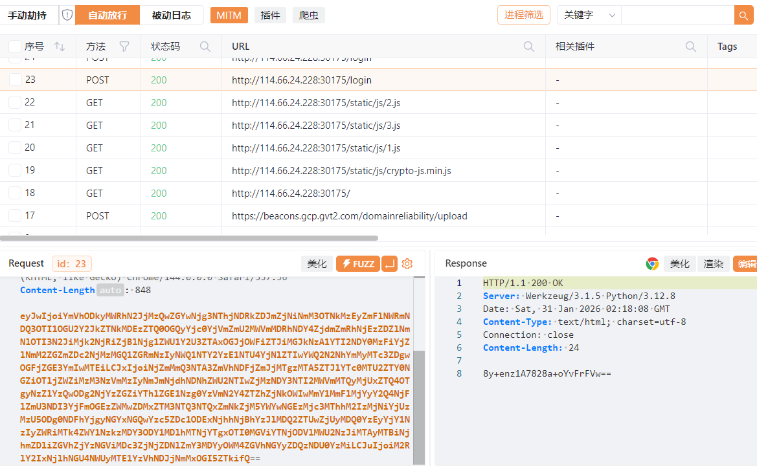Check the checkbox for row 20

[15, 148]
